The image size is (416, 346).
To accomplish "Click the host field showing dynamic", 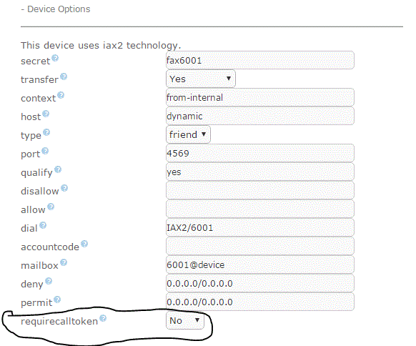I will click(260, 117).
